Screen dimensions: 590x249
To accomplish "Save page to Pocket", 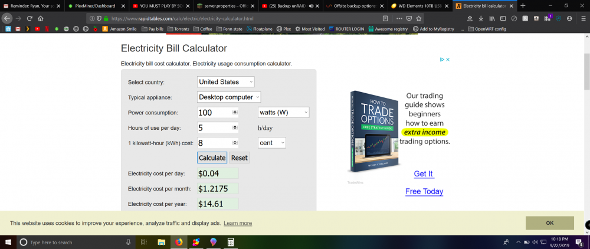I will (409, 18).
